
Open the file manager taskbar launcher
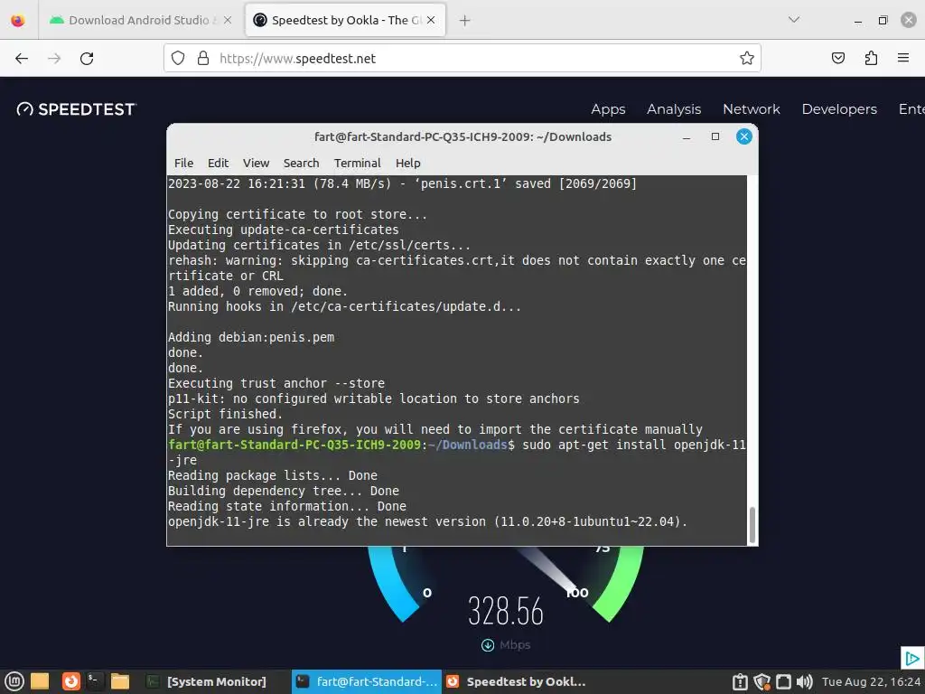120,681
